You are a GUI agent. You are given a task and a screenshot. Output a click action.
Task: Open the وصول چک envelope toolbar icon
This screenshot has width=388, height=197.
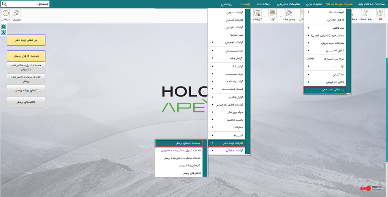(x=289, y=15)
